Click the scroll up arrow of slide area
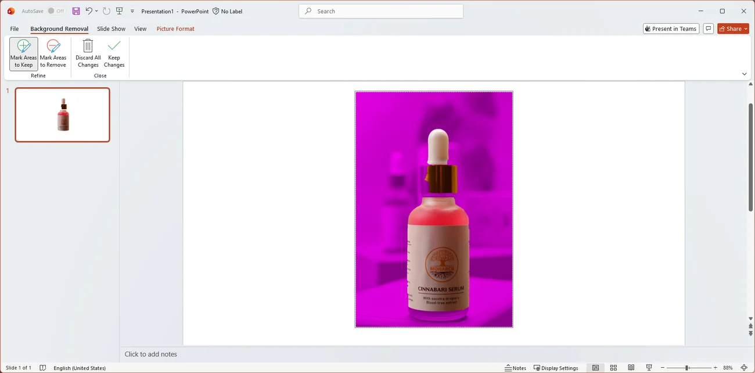Image resolution: width=755 pixels, height=373 pixels. coord(750,85)
